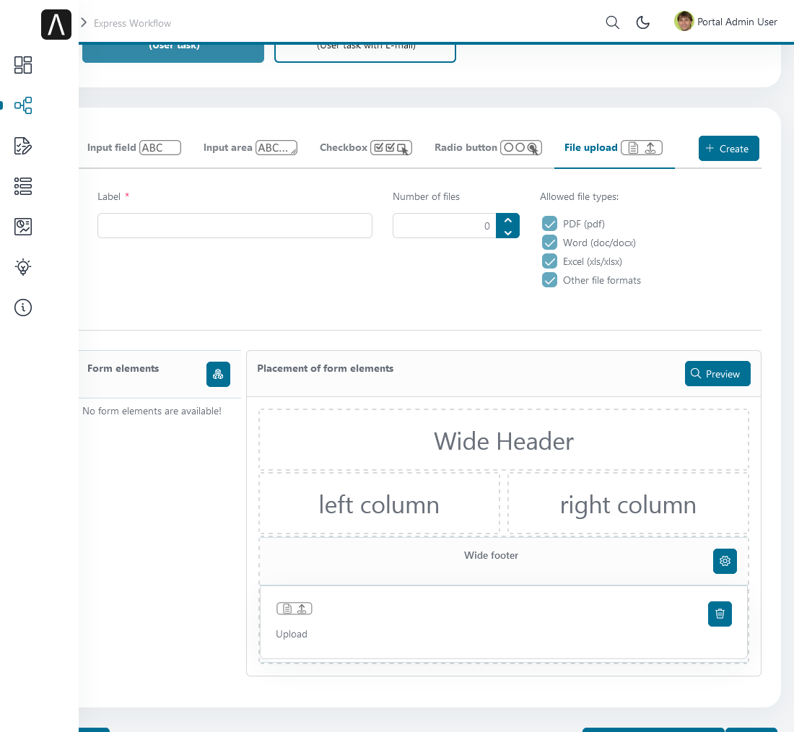Viewport: 794px width, 732px height.
Task: Click the Wide Header drop zone
Action: coord(504,440)
